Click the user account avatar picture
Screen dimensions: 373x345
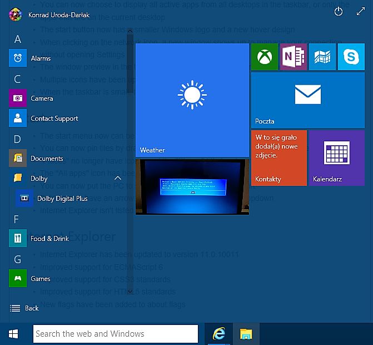(16, 14)
